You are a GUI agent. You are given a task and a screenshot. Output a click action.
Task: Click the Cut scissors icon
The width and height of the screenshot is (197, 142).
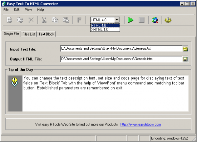click(x=44, y=20)
